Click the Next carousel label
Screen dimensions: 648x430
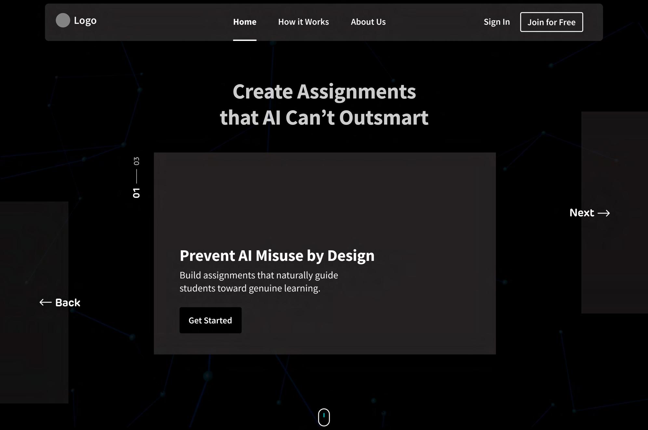(x=582, y=213)
